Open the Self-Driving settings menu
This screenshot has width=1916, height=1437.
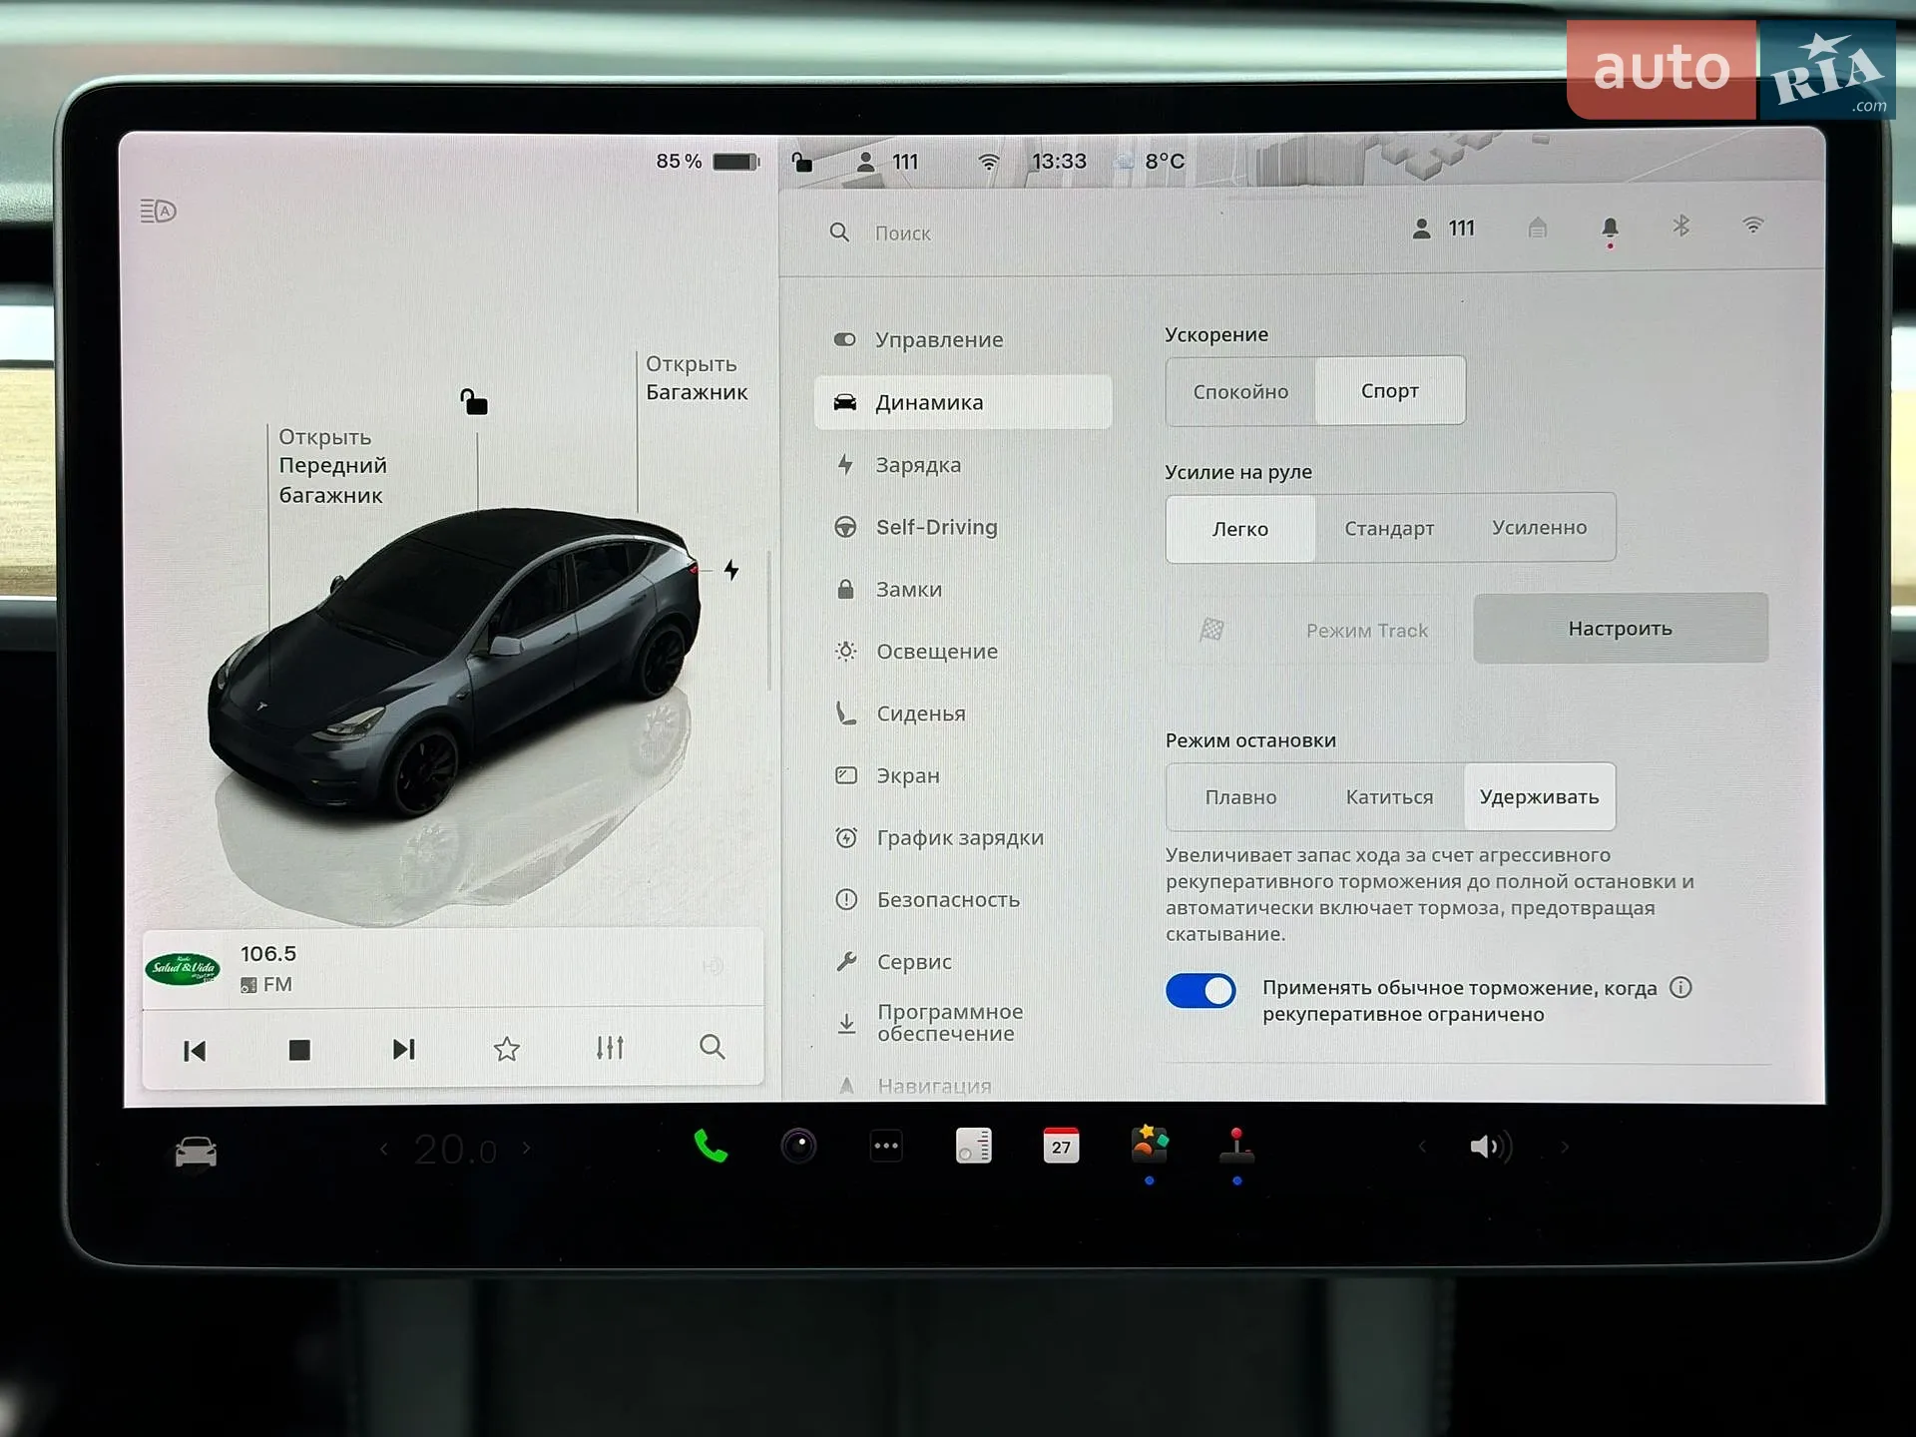[963, 527]
